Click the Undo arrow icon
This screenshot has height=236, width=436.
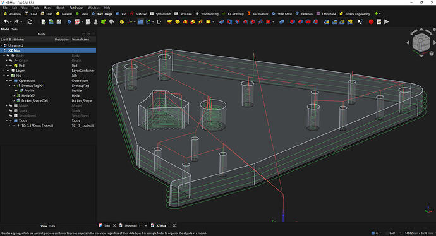(6, 21)
